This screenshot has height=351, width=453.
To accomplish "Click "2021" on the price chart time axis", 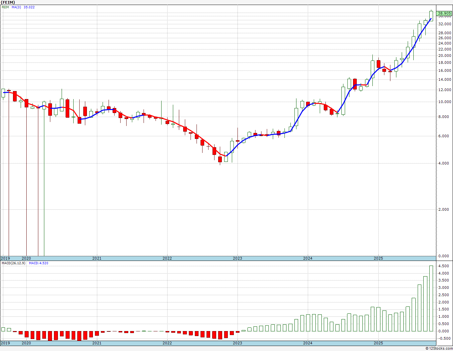I will pos(97,258).
